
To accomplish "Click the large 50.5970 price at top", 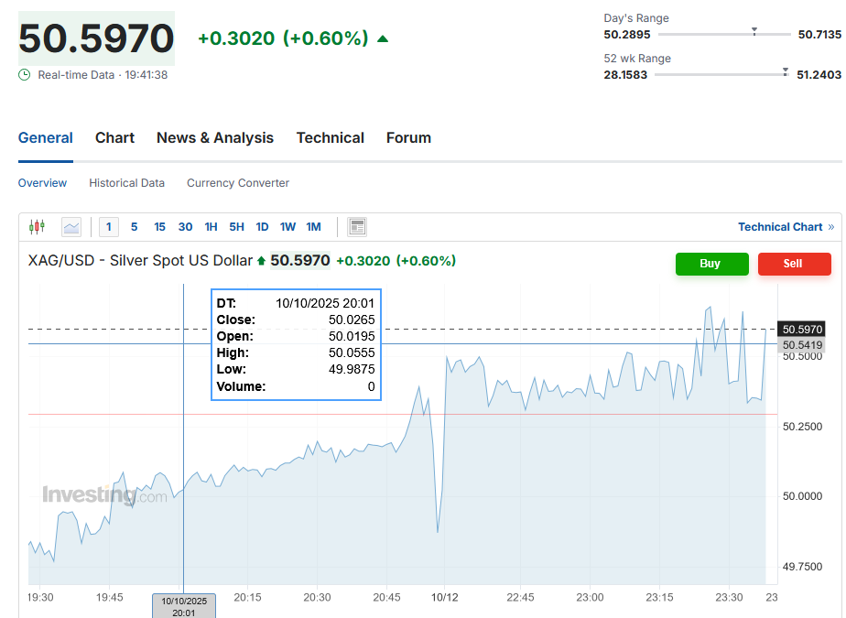I will coord(96,38).
